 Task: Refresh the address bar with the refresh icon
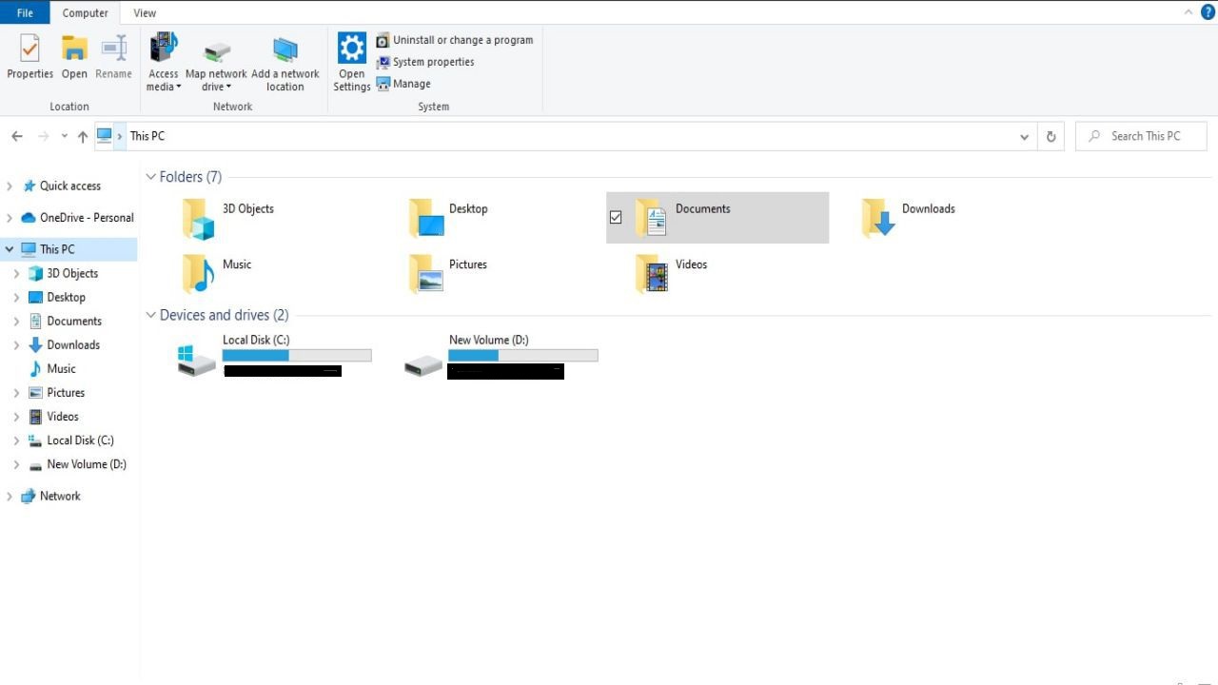[1050, 136]
